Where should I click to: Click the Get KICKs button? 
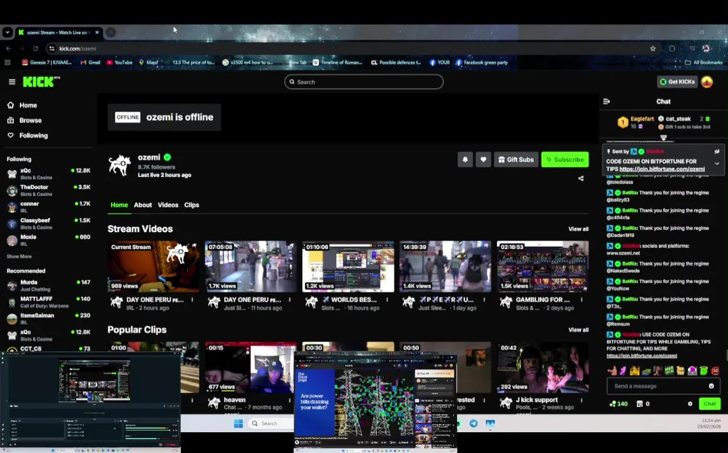677,82
